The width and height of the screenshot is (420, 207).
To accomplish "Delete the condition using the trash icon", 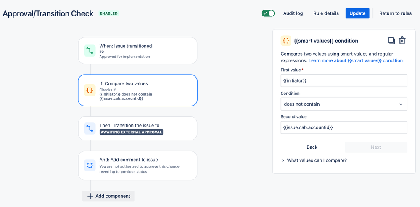I will [x=402, y=41].
